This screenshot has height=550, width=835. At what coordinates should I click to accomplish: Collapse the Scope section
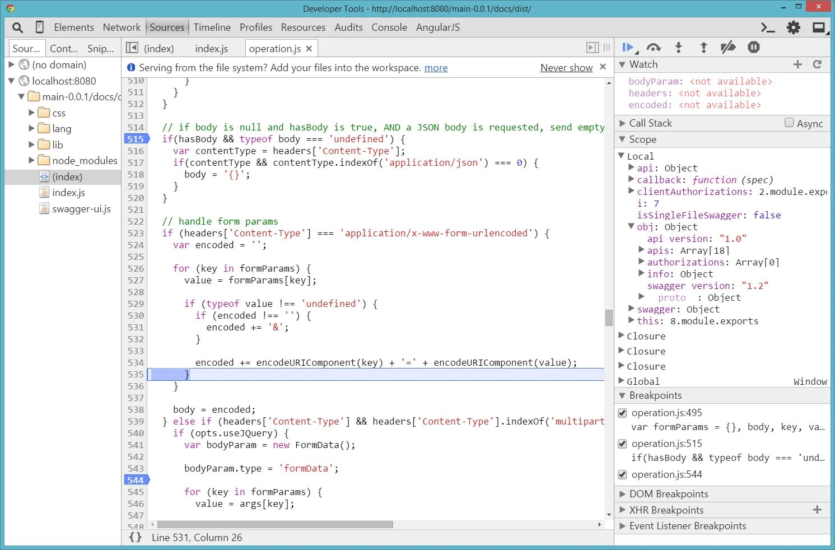coord(622,139)
